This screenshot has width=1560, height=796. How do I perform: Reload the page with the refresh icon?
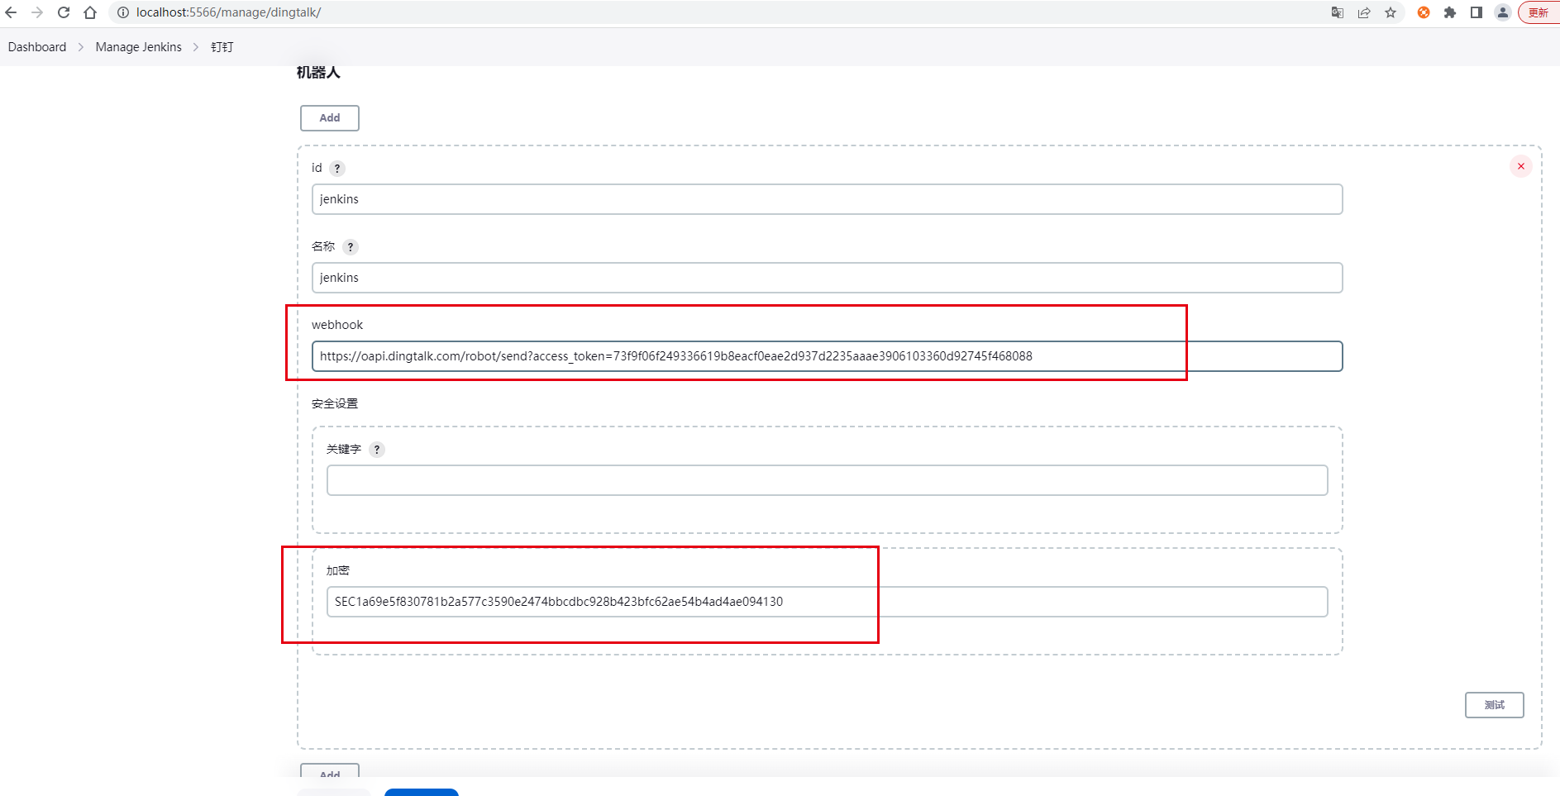click(x=64, y=12)
